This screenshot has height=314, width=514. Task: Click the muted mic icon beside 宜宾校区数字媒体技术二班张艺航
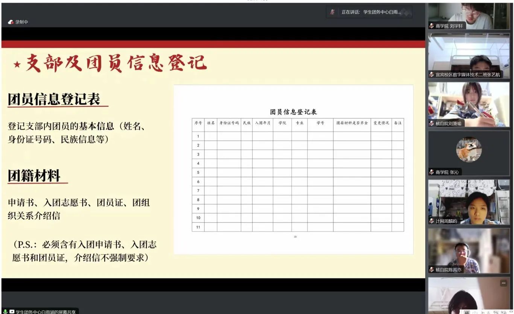[x=432, y=74]
